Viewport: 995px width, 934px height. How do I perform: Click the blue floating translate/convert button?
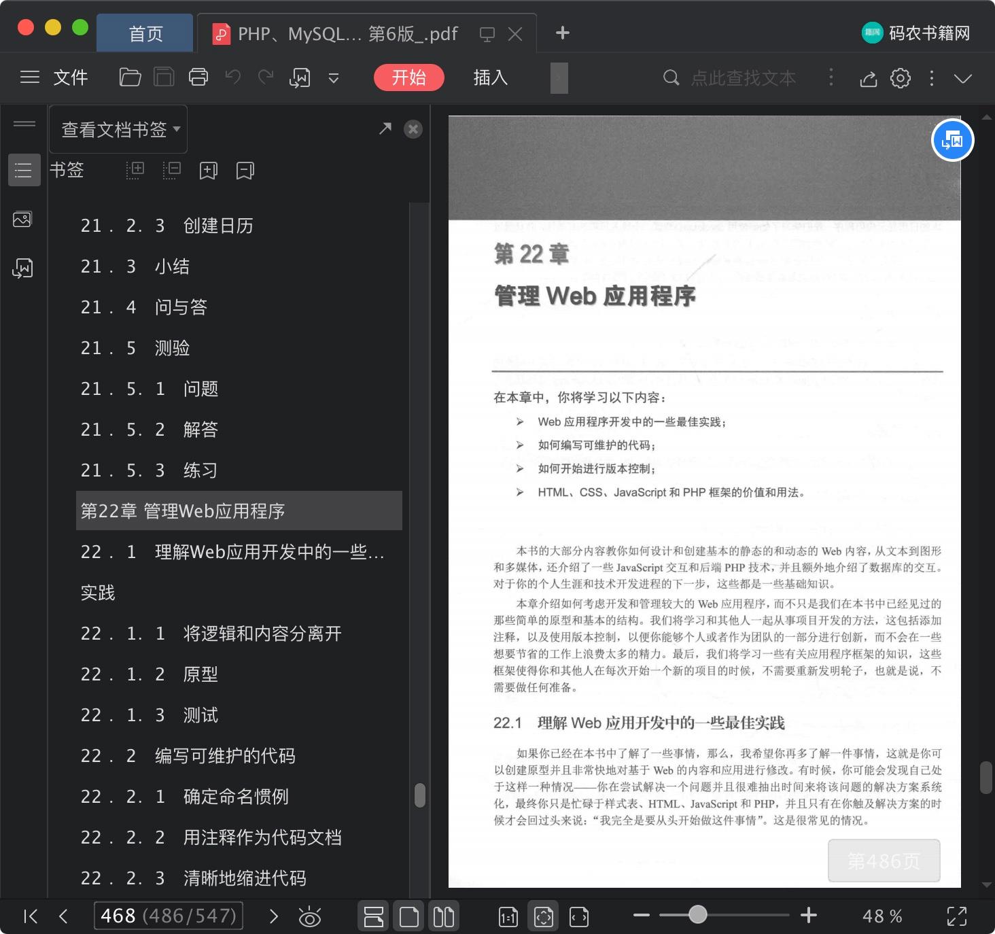click(952, 140)
